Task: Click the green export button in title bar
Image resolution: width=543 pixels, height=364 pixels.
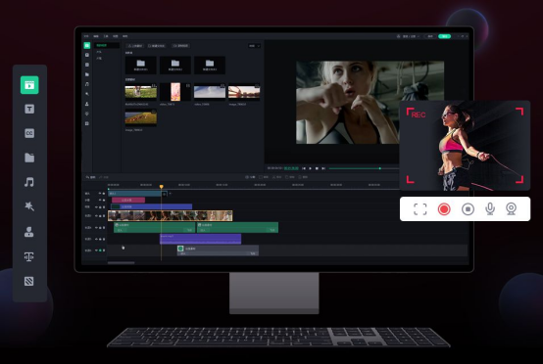Action: click(445, 36)
